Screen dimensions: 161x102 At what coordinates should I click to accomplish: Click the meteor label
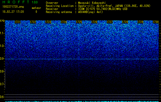coord(36,8)
